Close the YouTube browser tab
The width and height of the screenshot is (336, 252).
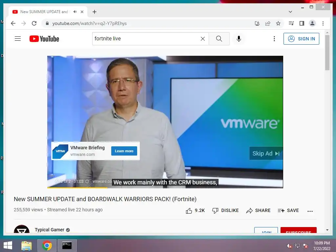82,12
